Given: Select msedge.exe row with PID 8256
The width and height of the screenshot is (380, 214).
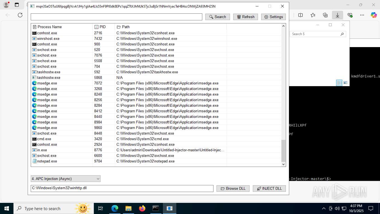Looking at the screenshot, I should point(156,100).
